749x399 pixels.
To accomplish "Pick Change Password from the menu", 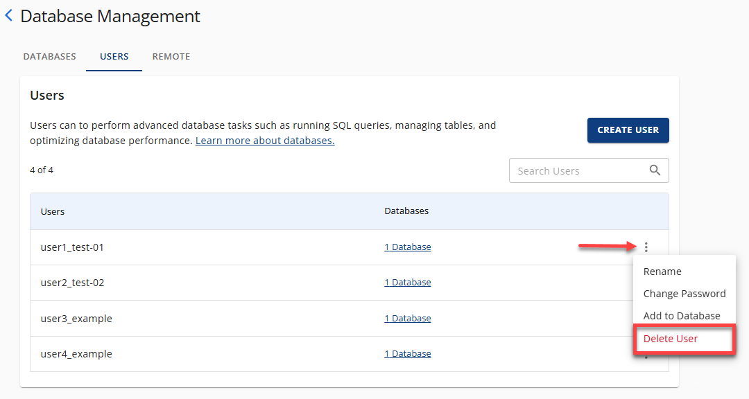I will [684, 294].
